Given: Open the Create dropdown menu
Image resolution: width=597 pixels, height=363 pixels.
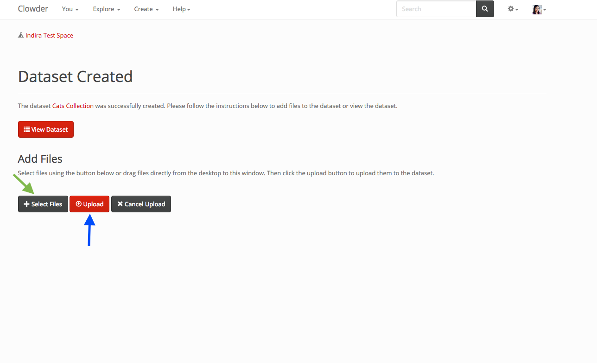Looking at the screenshot, I should (146, 9).
